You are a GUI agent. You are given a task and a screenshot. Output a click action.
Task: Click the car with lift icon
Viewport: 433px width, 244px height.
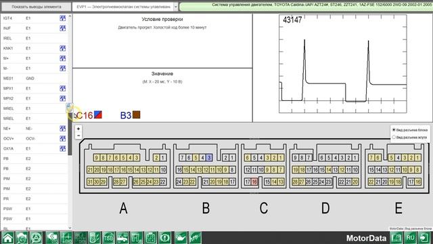[x=122, y=238]
